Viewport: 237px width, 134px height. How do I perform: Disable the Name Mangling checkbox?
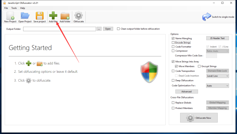coord(173,38)
